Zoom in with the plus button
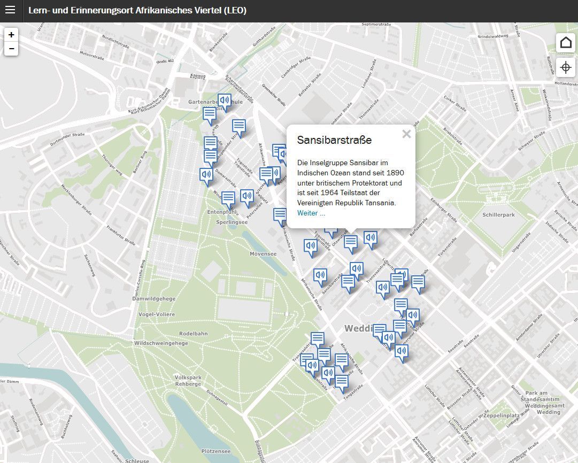 pyautogui.click(x=11, y=35)
